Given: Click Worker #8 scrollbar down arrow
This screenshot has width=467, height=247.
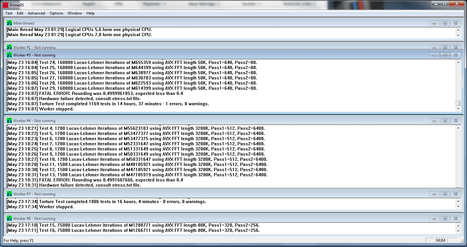Looking at the screenshot, I should click(x=458, y=231).
